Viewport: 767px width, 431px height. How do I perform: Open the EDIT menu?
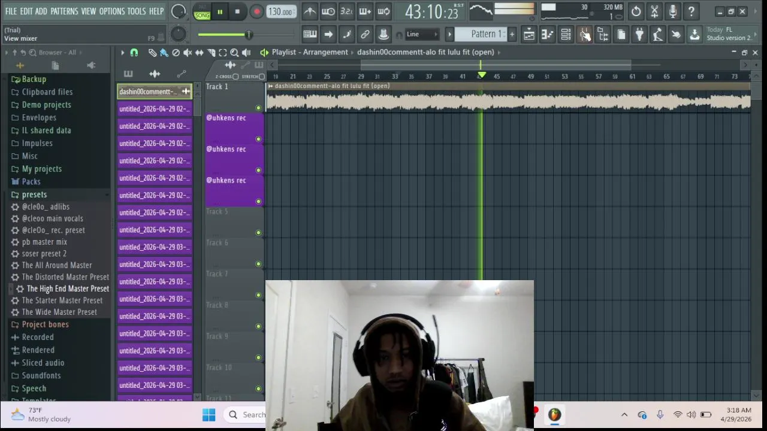point(26,11)
